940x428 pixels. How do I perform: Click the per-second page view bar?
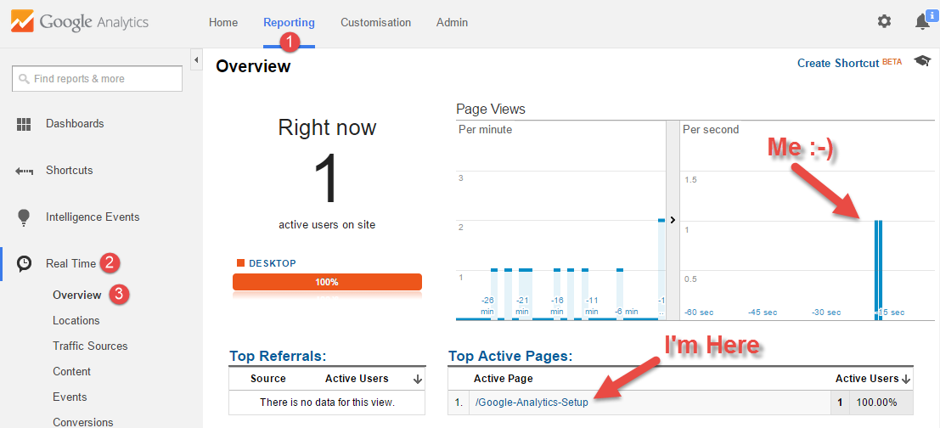click(878, 270)
